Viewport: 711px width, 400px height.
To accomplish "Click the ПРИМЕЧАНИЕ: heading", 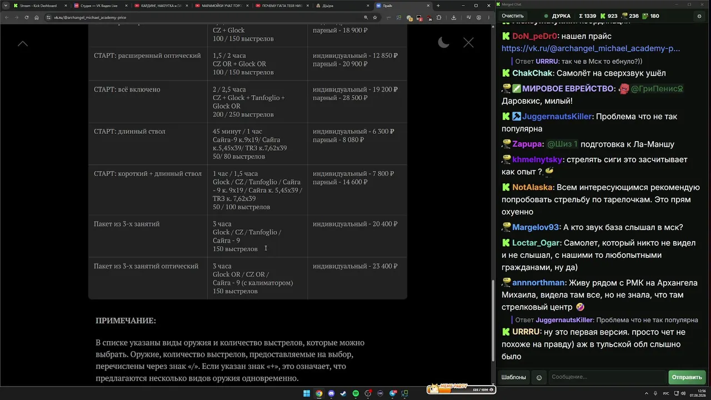I will point(126,321).
